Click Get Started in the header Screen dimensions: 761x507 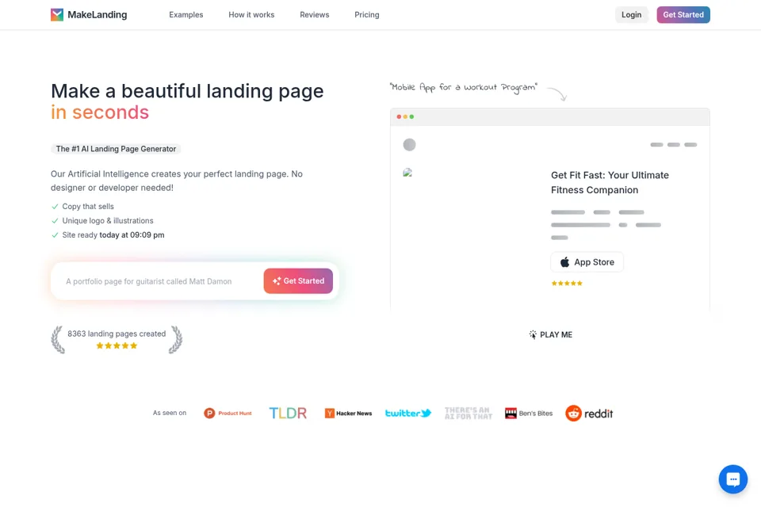pyautogui.click(x=683, y=14)
